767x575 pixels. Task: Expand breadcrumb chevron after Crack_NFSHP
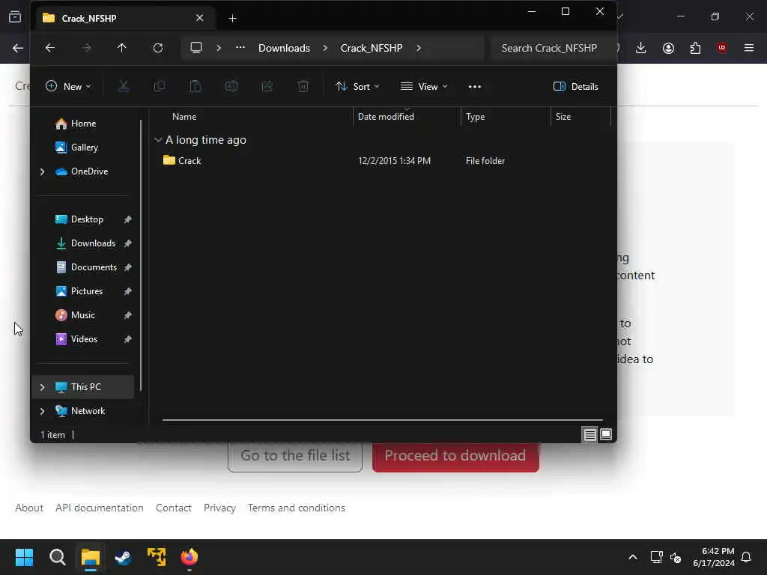tap(419, 48)
